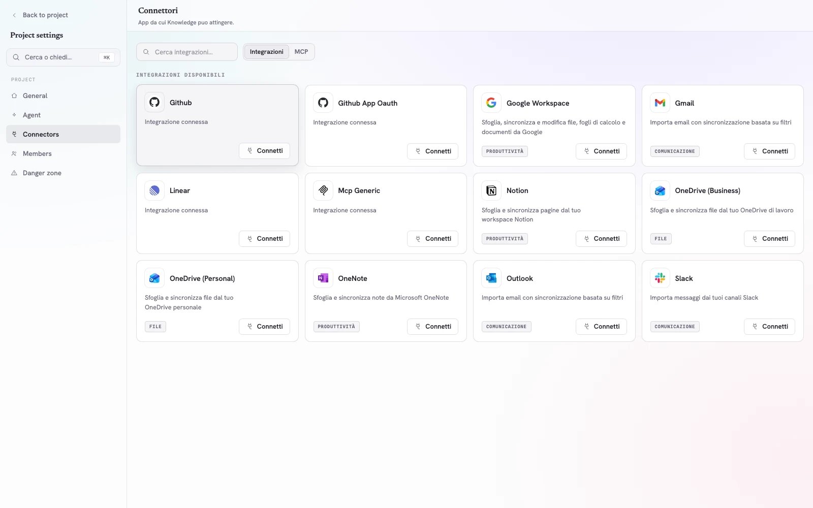Click FILE tag on OneDrive (Business) card
This screenshot has height=508, width=813.
tap(661, 239)
